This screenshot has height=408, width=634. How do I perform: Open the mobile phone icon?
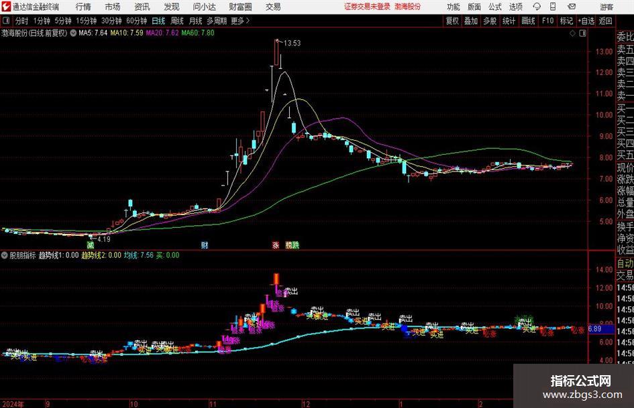(553, 7)
